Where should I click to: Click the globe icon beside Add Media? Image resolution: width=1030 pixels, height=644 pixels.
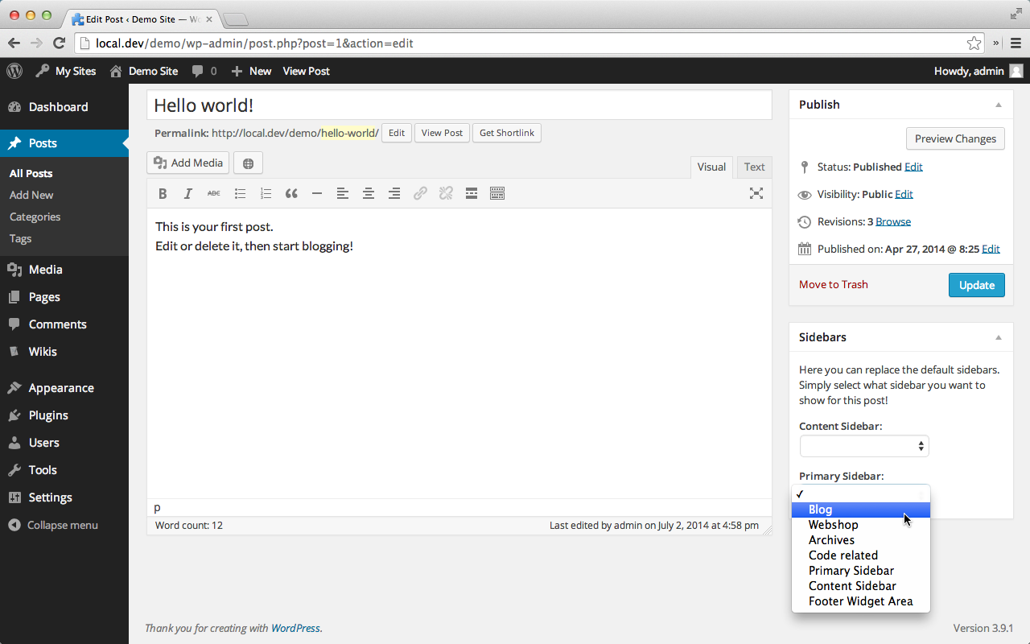pos(248,163)
